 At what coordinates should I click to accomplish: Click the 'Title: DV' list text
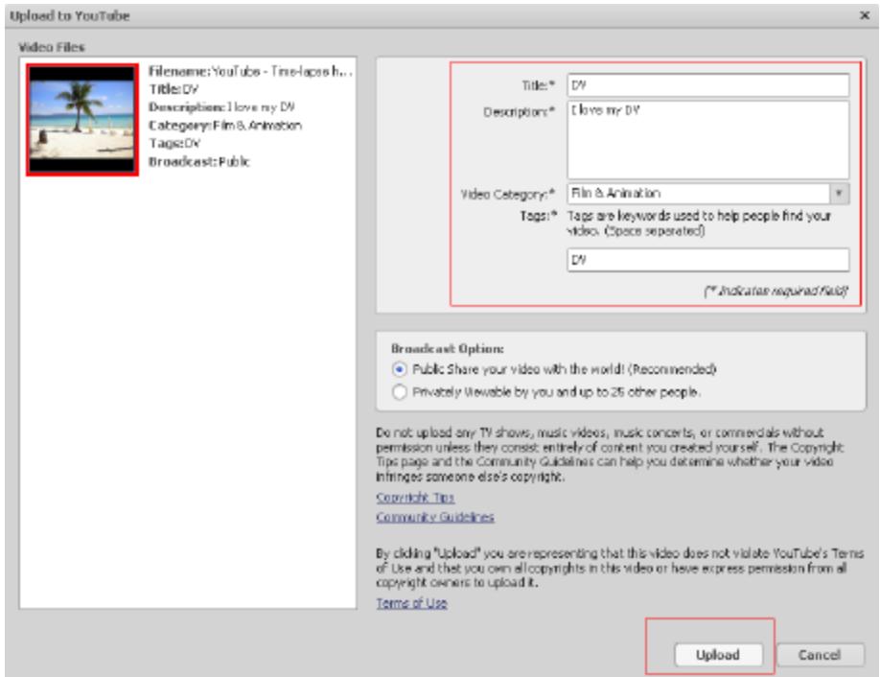(x=174, y=89)
